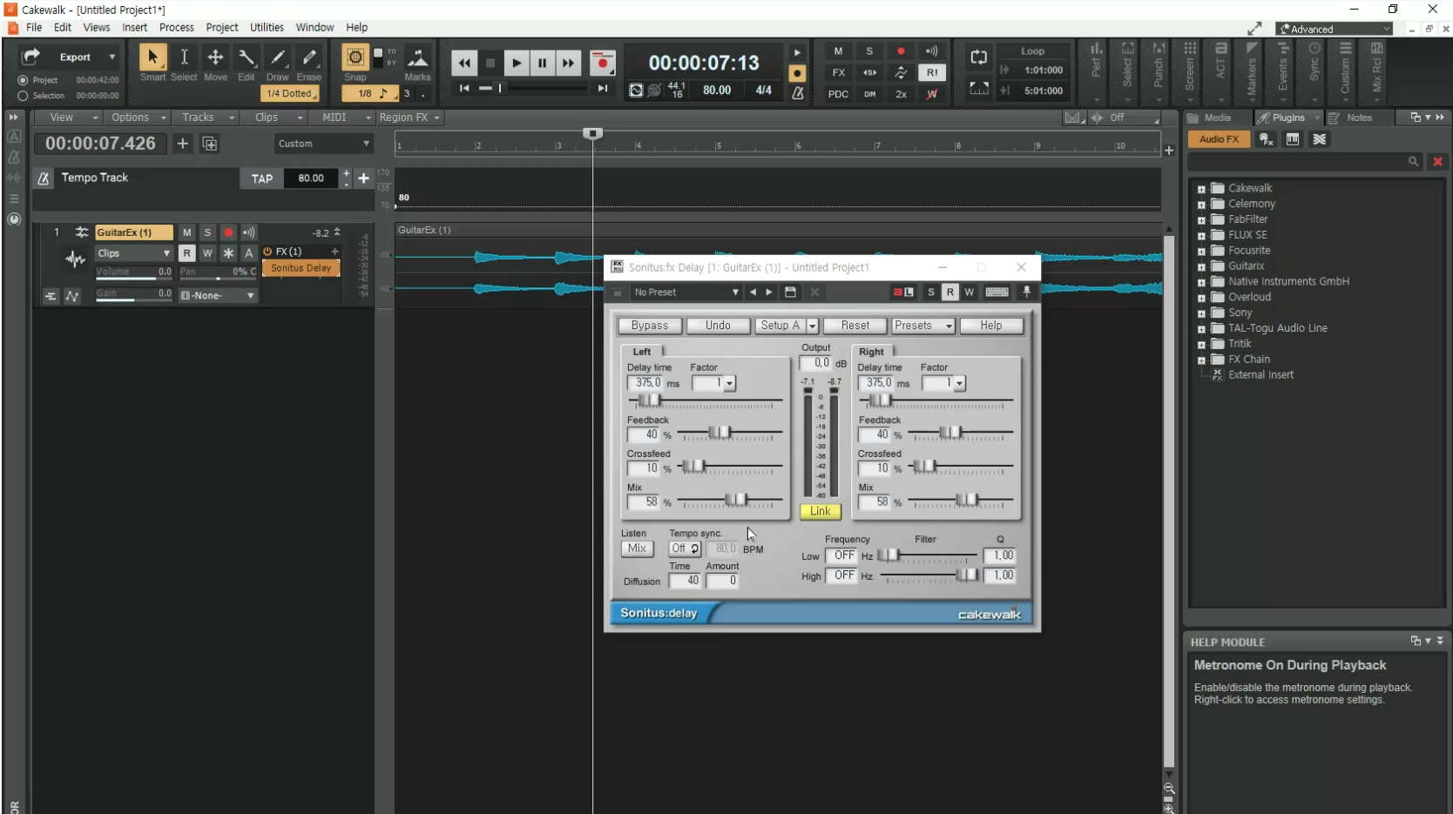Screen dimensions: 1453x814
Task: Expand the Cakewalk plugin folder
Action: tap(1201, 189)
